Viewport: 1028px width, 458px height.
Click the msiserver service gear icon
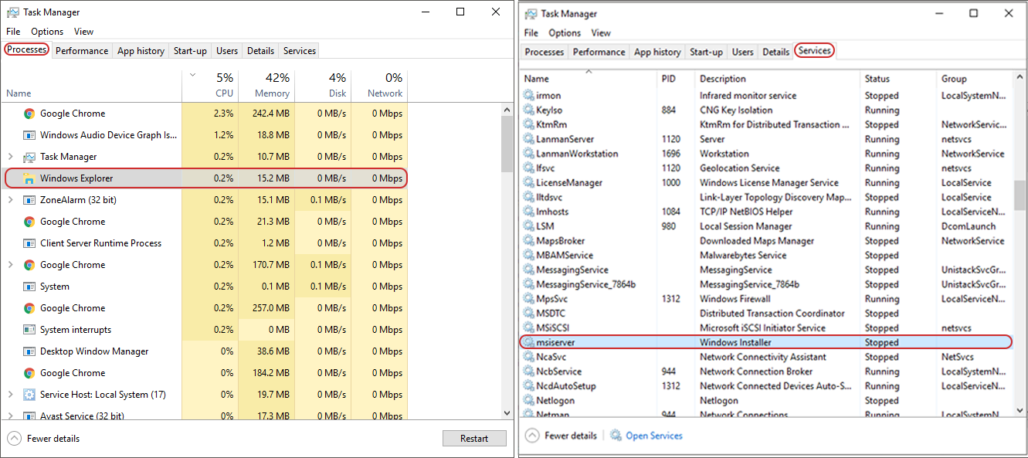[529, 342]
